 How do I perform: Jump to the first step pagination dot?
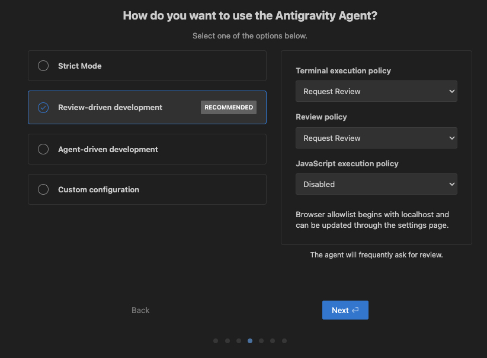click(216, 341)
